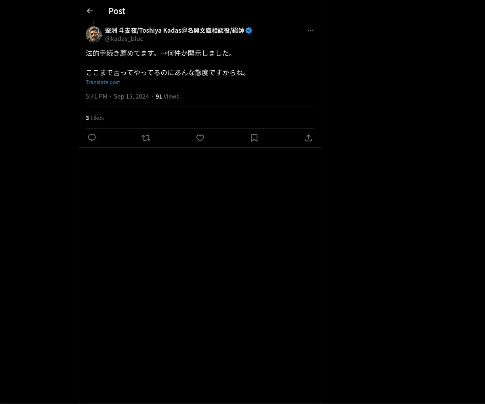Click the Toshiya Kadas display name

(175, 30)
